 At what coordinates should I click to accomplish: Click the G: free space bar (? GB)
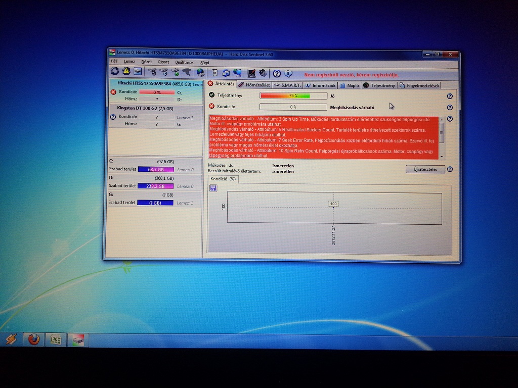tap(155, 203)
